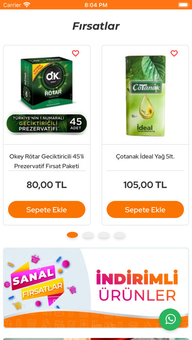Tap the Fırsatlar section heading

(x=96, y=26)
